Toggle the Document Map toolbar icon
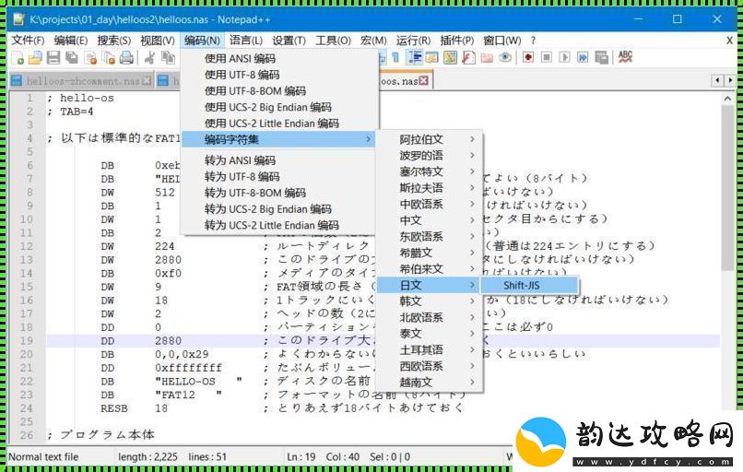 point(450,58)
